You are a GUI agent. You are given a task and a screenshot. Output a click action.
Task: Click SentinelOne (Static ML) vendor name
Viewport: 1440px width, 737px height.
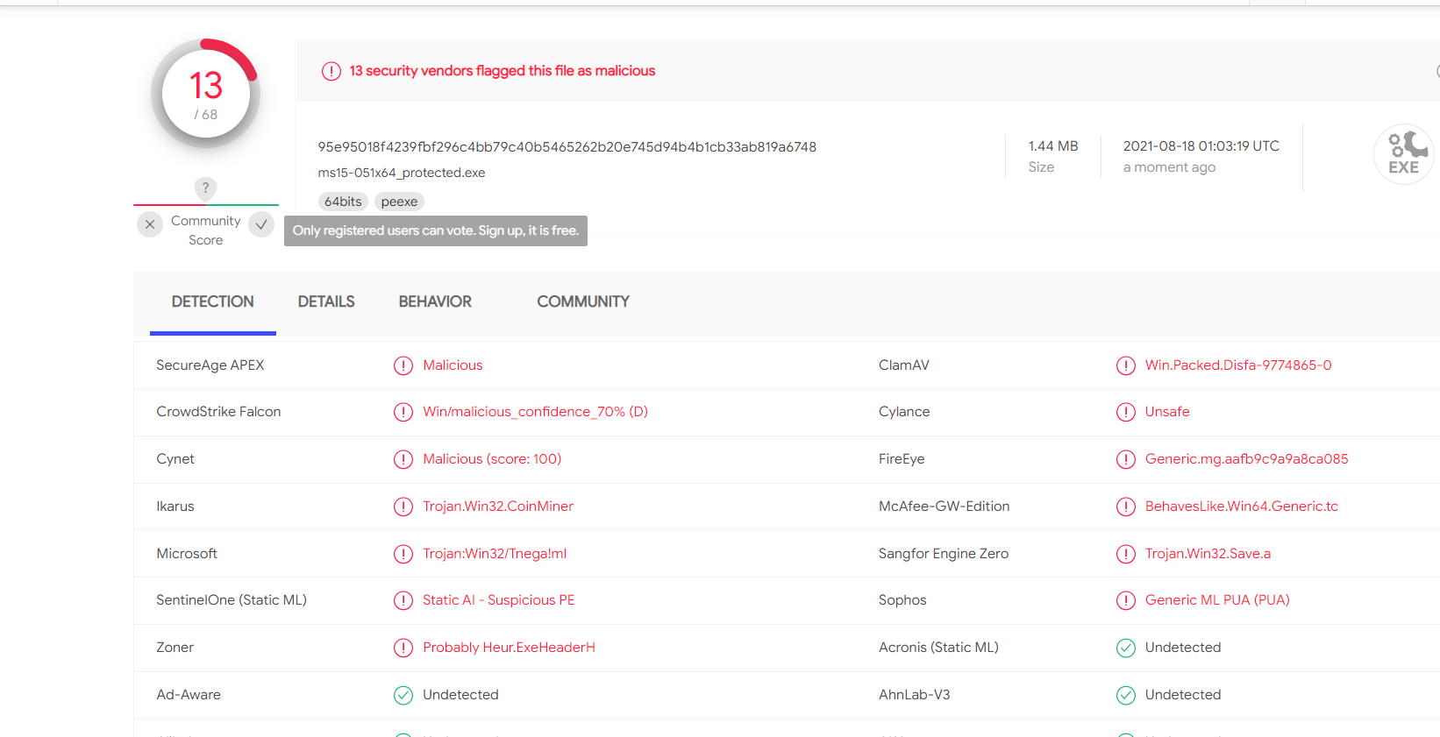click(232, 600)
